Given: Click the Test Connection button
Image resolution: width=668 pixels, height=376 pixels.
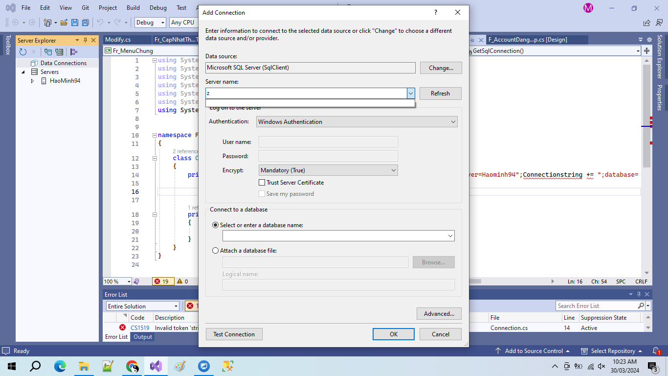Looking at the screenshot, I should click(234, 334).
